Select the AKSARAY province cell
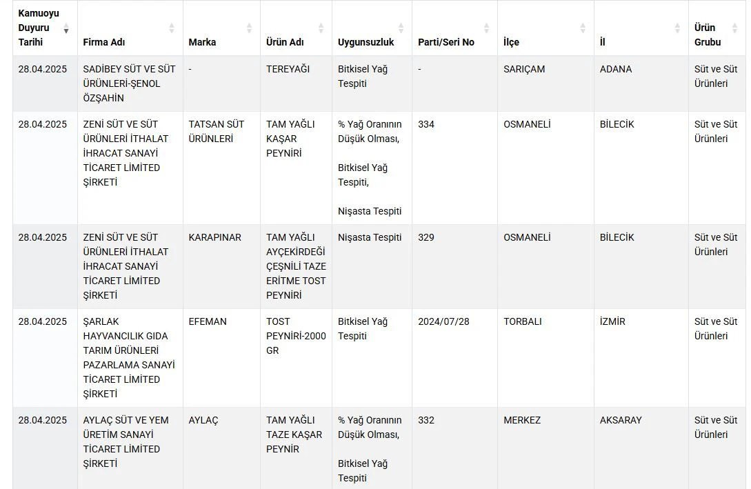 (621, 420)
